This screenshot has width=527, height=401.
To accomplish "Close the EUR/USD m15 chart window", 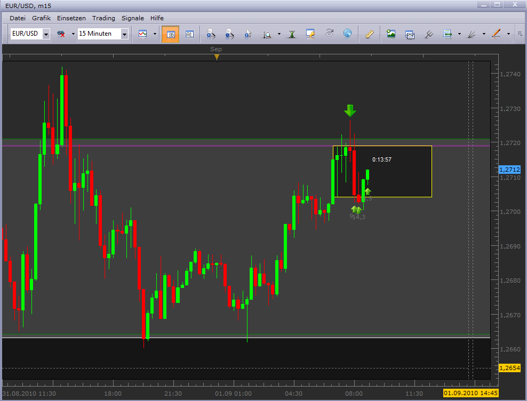I will 515,5.
